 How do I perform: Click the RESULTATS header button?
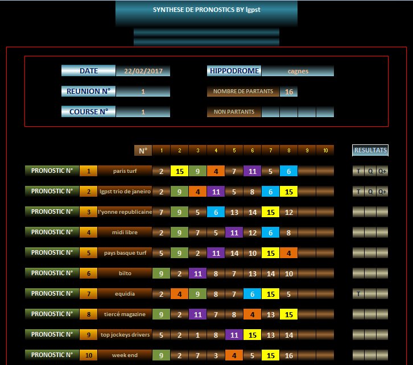tap(370, 151)
